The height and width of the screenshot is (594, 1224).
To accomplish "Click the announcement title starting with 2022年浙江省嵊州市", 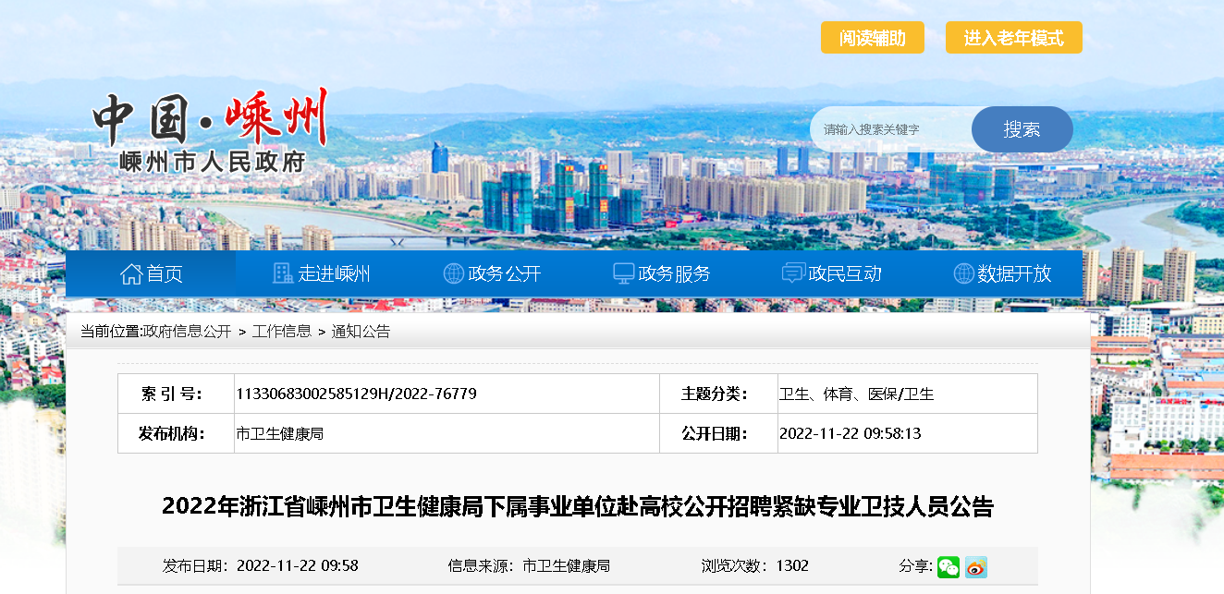I will point(578,506).
